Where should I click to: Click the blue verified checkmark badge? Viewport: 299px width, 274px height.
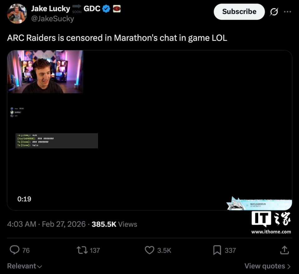[x=106, y=9]
